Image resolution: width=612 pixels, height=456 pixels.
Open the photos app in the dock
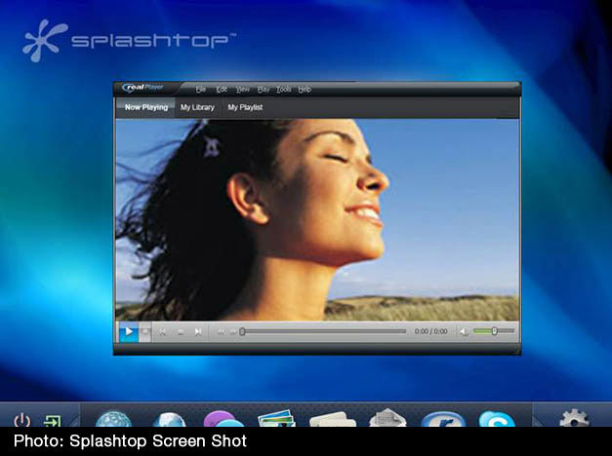click(x=277, y=420)
